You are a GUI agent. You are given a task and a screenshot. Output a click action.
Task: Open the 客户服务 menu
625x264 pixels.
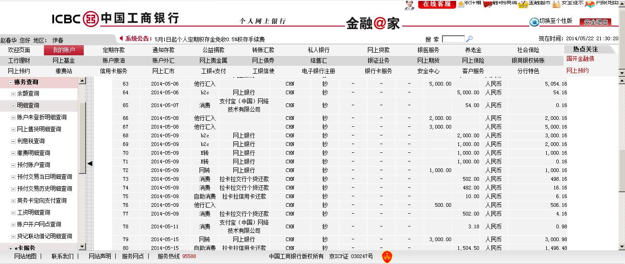tap(473, 71)
